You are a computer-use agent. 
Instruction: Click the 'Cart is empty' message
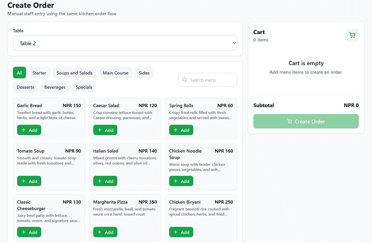pos(306,63)
